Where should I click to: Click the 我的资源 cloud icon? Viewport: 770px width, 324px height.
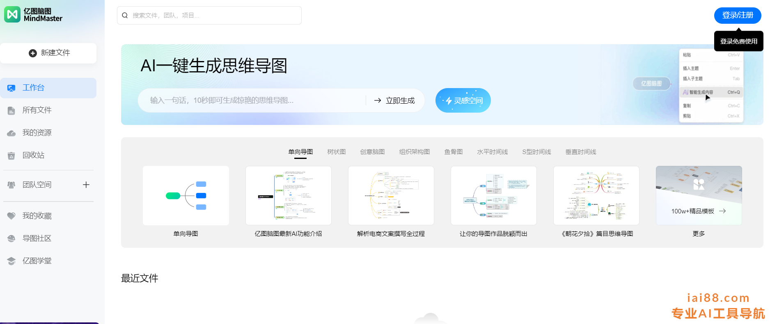tap(11, 133)
